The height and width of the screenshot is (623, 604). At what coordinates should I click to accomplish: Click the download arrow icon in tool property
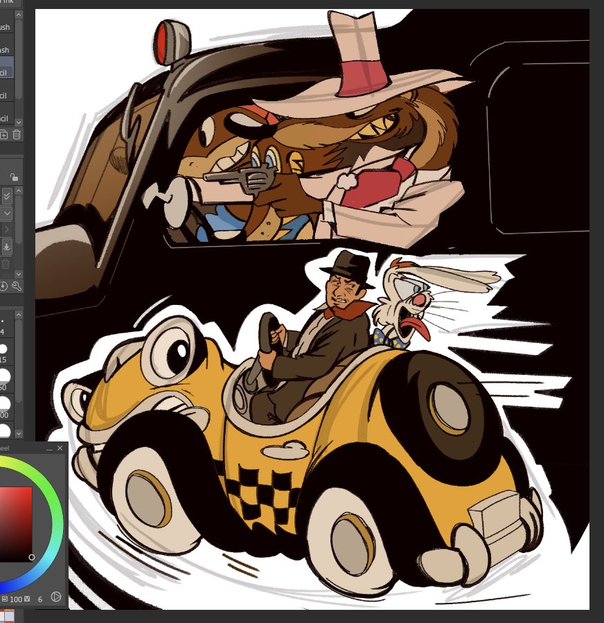7,246
